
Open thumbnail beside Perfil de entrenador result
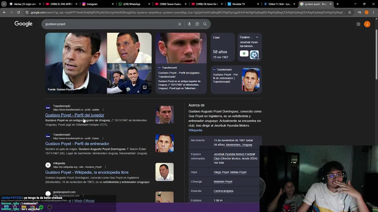point(164,143)
